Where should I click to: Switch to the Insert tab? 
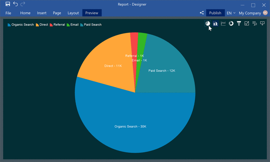click(x=41, y=13)
